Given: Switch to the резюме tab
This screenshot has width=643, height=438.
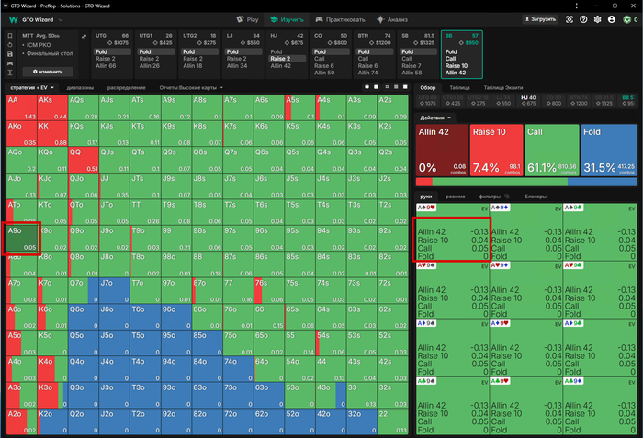Looking at the screenshot, I should (456, 197).
